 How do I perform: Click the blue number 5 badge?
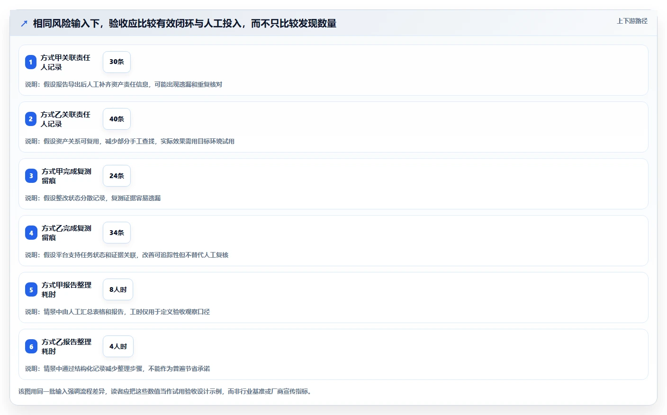31,289
